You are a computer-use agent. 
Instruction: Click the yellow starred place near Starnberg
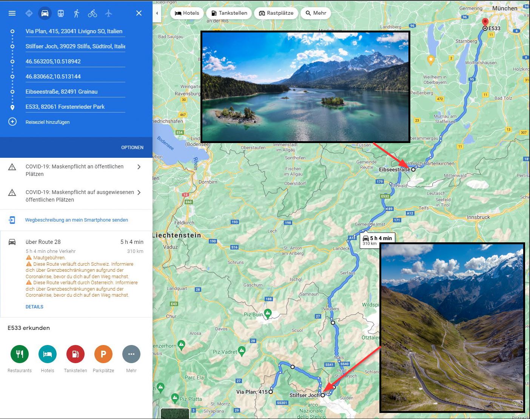[430, 59]
